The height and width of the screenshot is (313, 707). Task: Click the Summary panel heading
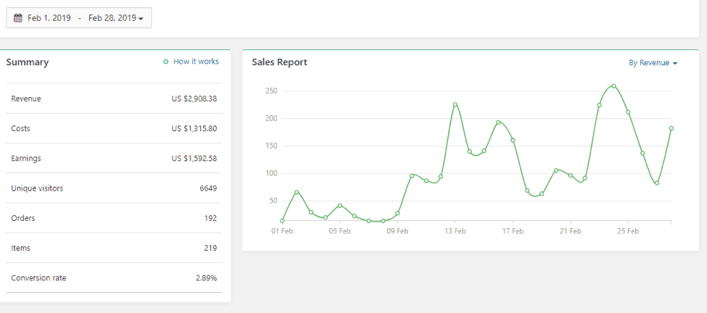(x=28, y=62)
